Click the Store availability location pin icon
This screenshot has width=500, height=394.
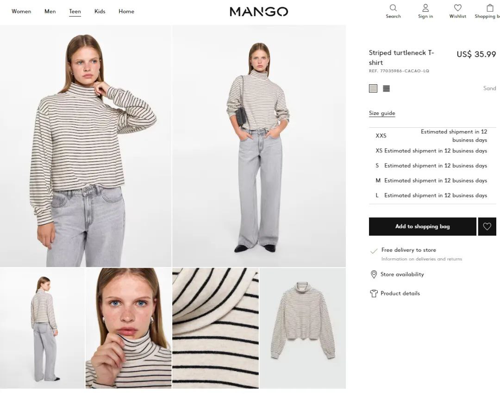pos(374,275)
